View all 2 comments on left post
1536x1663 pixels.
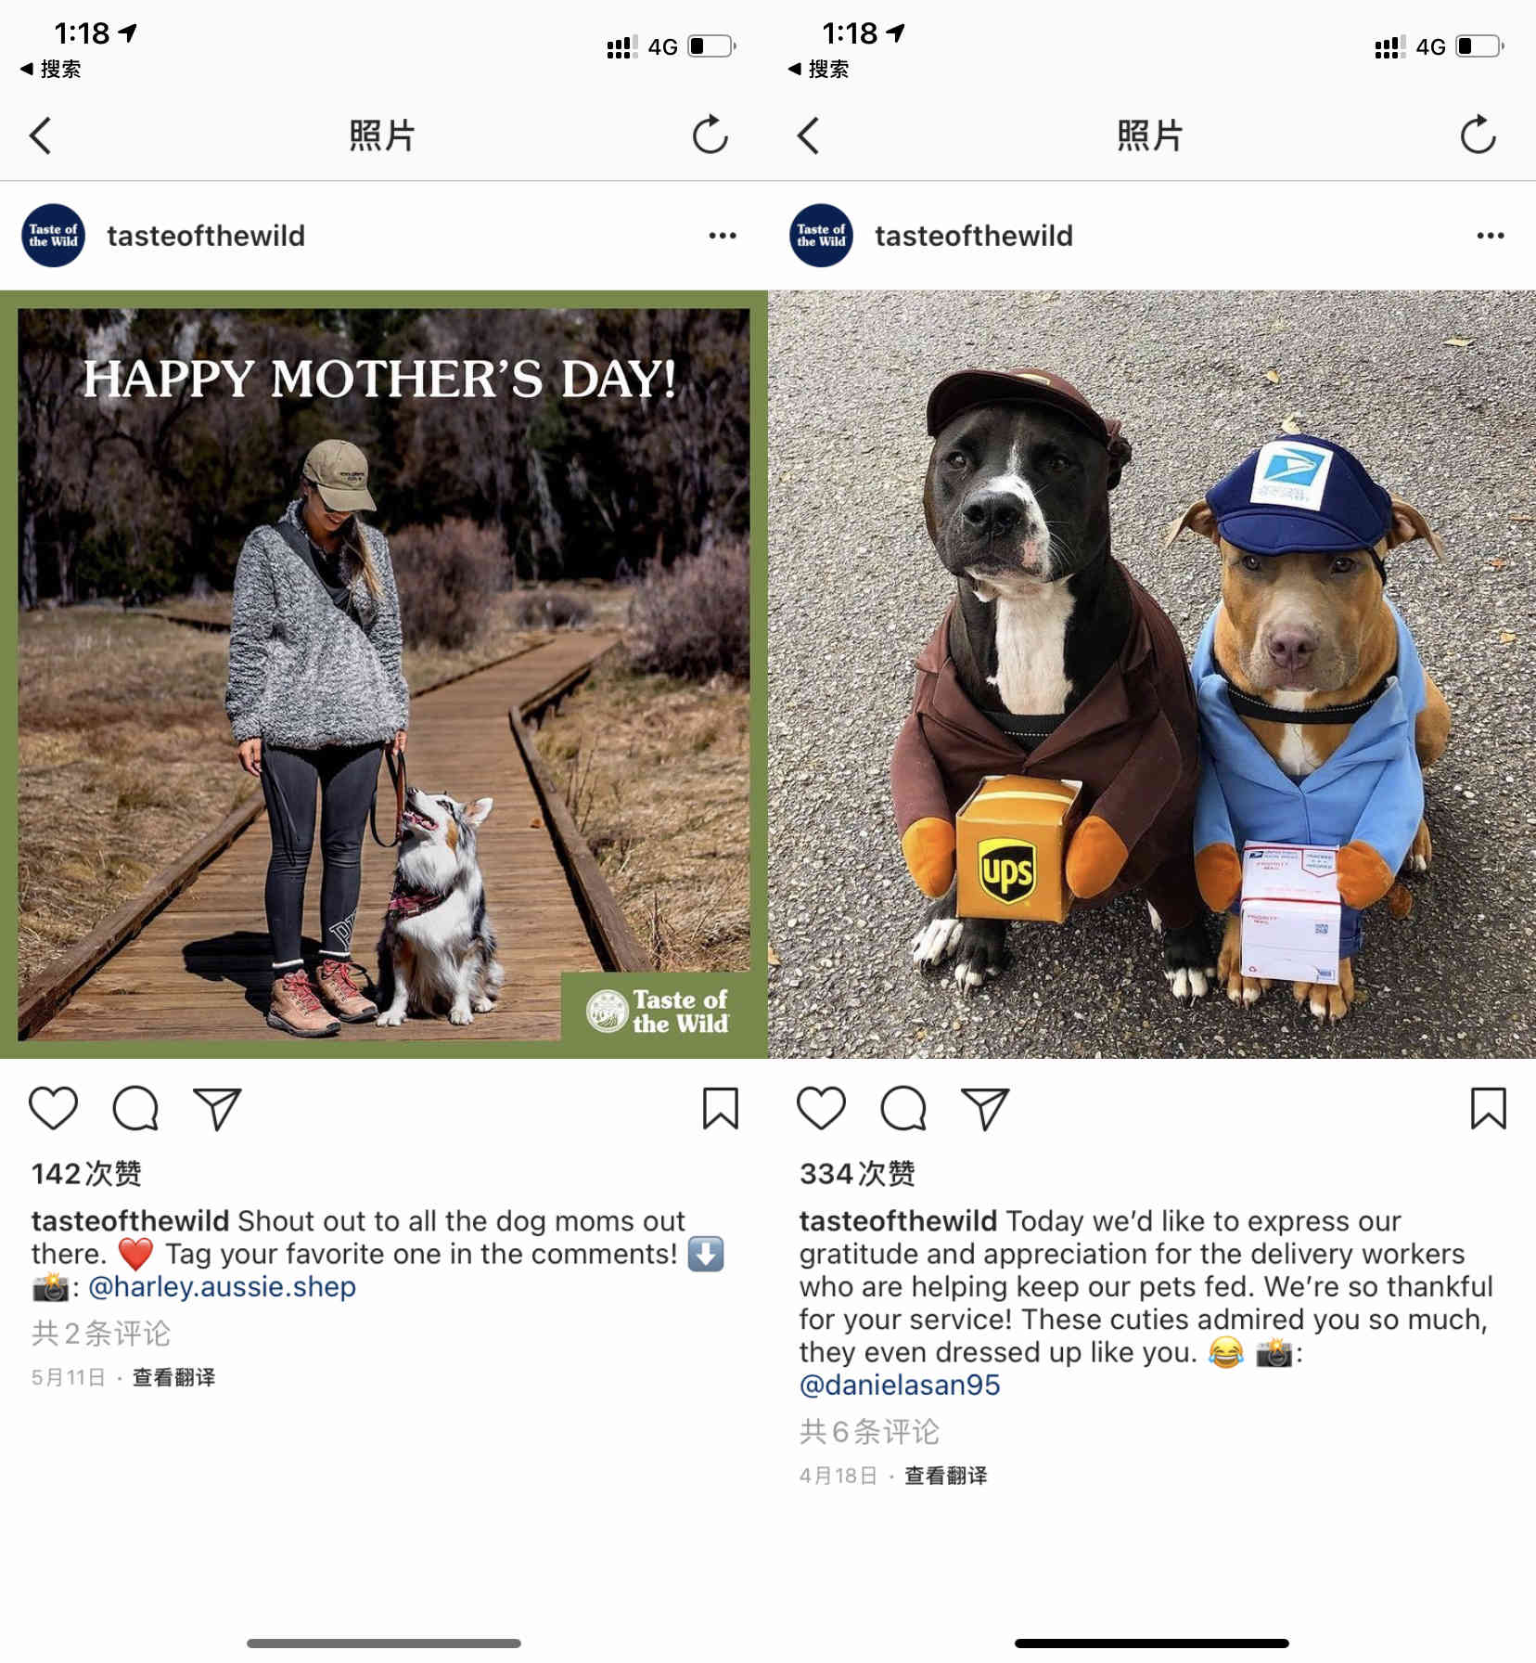101,1334
